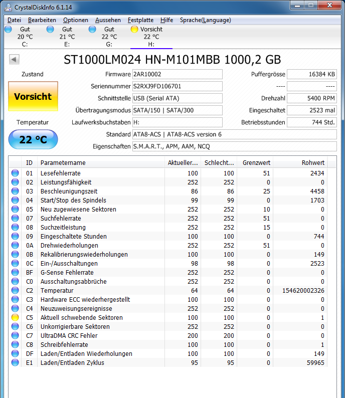Select the Unkorrigierbare Sektoren row
The image size is (345, 398).
point(168,326)
